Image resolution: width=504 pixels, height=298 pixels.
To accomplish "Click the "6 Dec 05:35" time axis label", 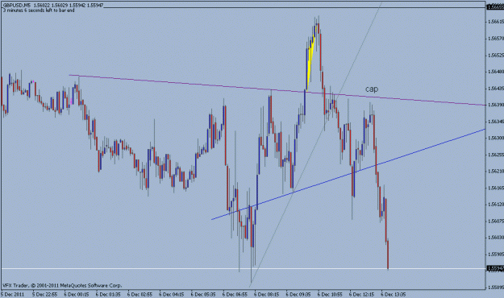I will coord(203,294).
